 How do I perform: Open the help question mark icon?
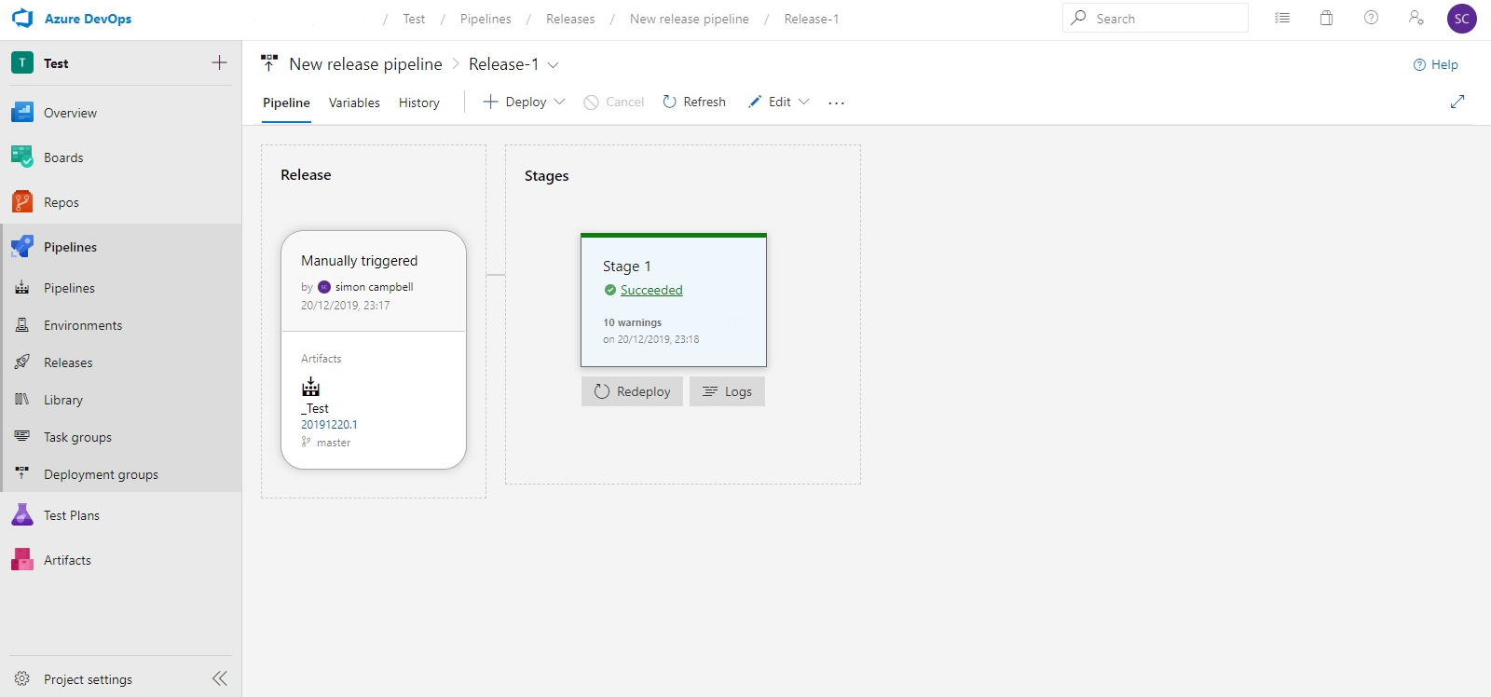pos(1372,18)
